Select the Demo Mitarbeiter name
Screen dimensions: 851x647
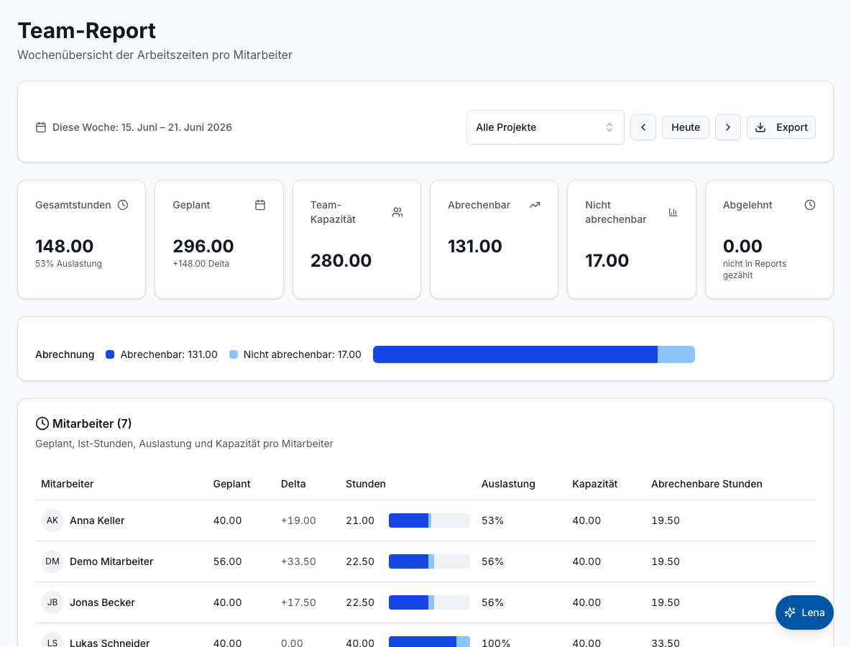(x=112, y=561)
